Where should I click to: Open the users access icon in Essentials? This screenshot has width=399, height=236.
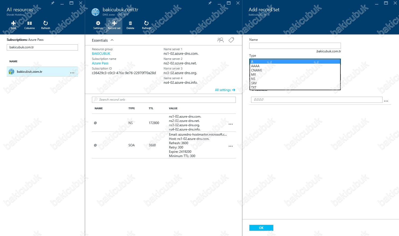click(220, 40)
